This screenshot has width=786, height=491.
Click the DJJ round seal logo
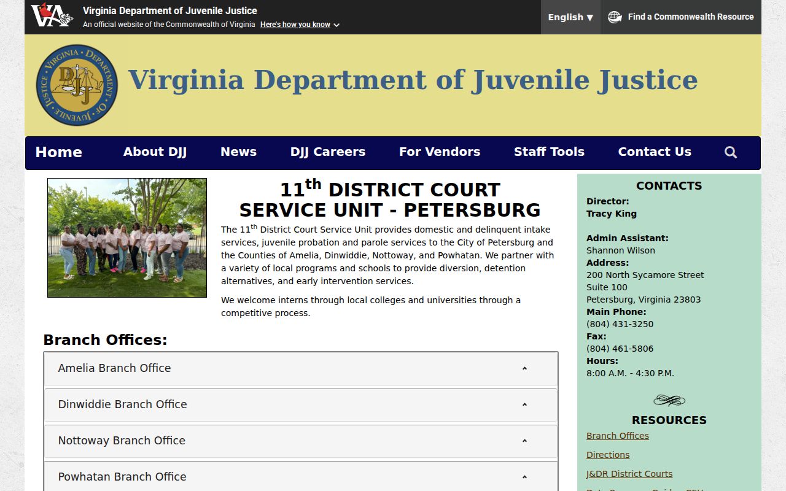(x=77, y=85)
